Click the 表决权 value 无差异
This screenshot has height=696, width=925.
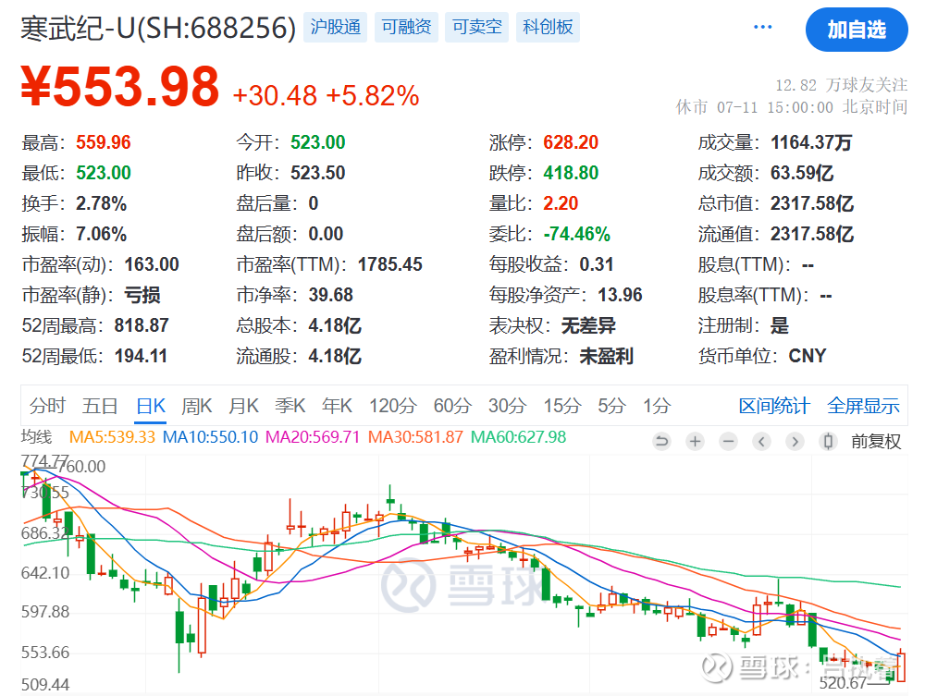[x=588, y=325]
